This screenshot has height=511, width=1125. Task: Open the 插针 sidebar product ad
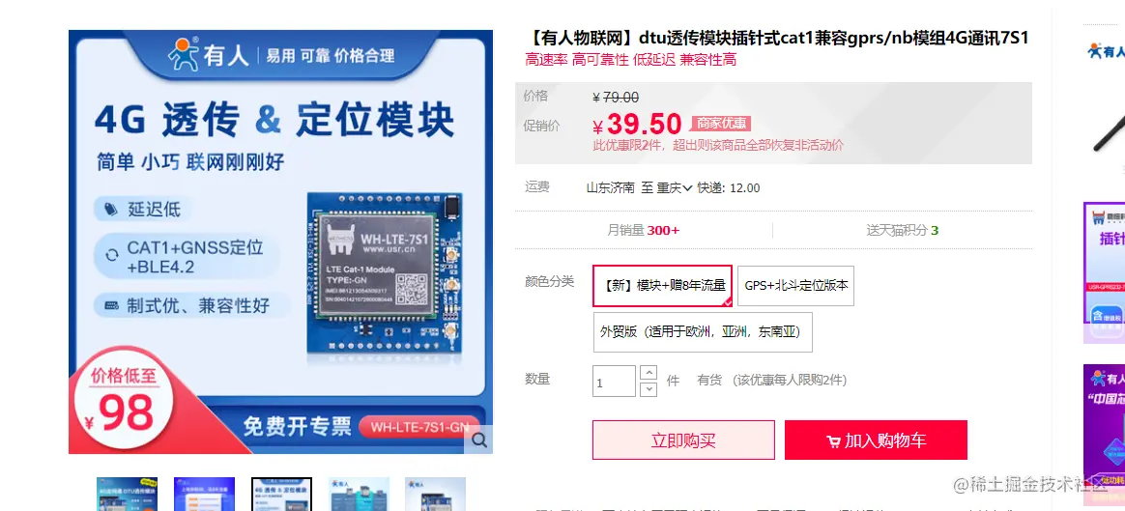point(1104,272)
